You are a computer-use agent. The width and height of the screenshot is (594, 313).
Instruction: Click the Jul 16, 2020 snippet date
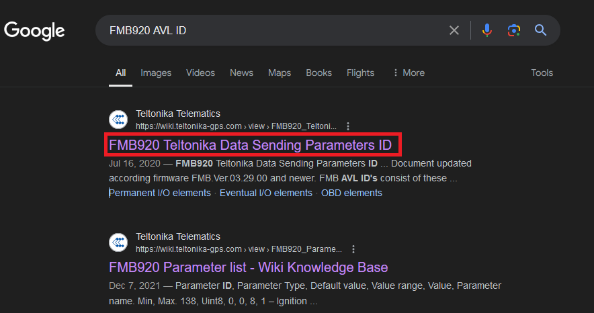pos(134,163)
